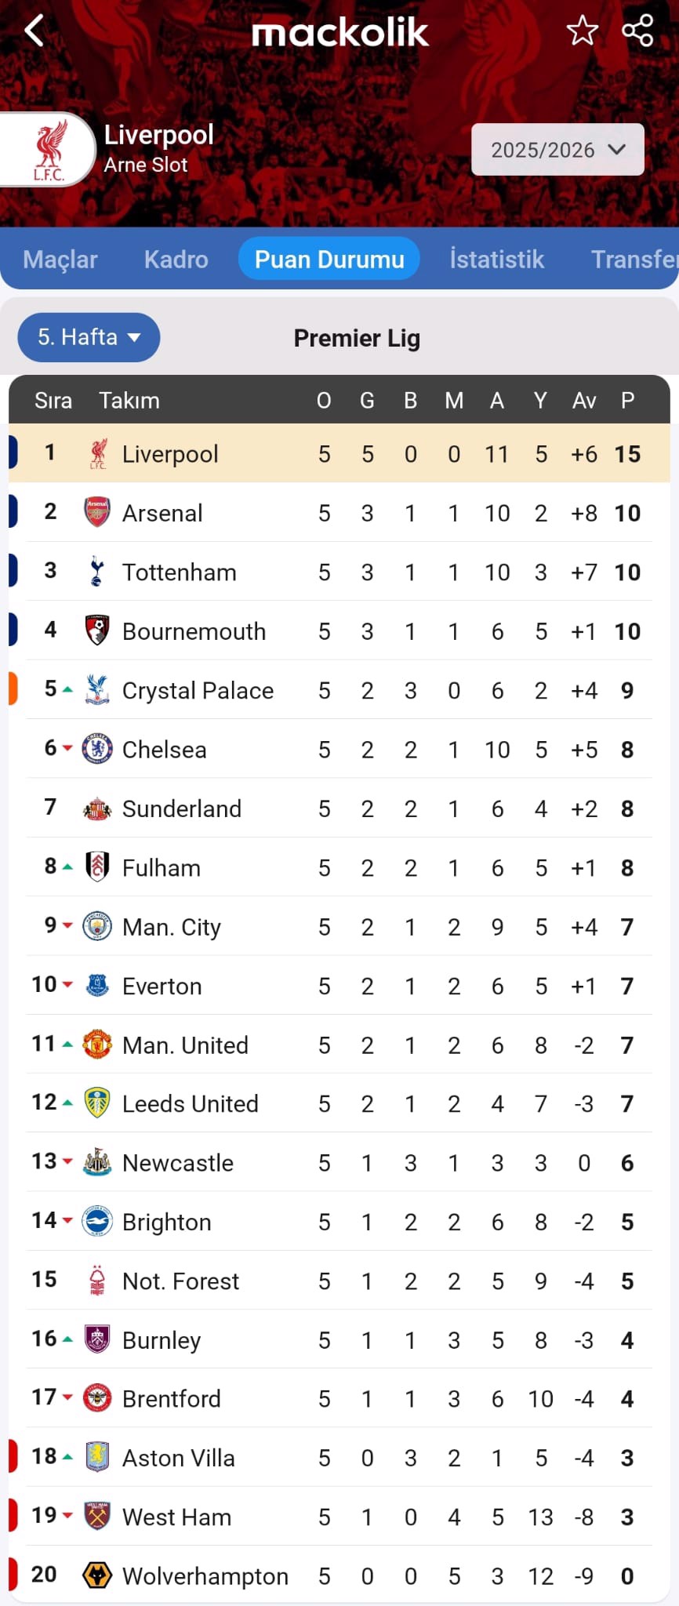Viewport: 679px width, 1606px height.
Task: Tap the Man. City crest icon
Action: [x=97, y=926]
